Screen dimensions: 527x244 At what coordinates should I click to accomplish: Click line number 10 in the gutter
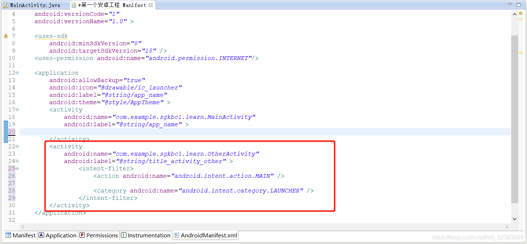coord(12,58)
